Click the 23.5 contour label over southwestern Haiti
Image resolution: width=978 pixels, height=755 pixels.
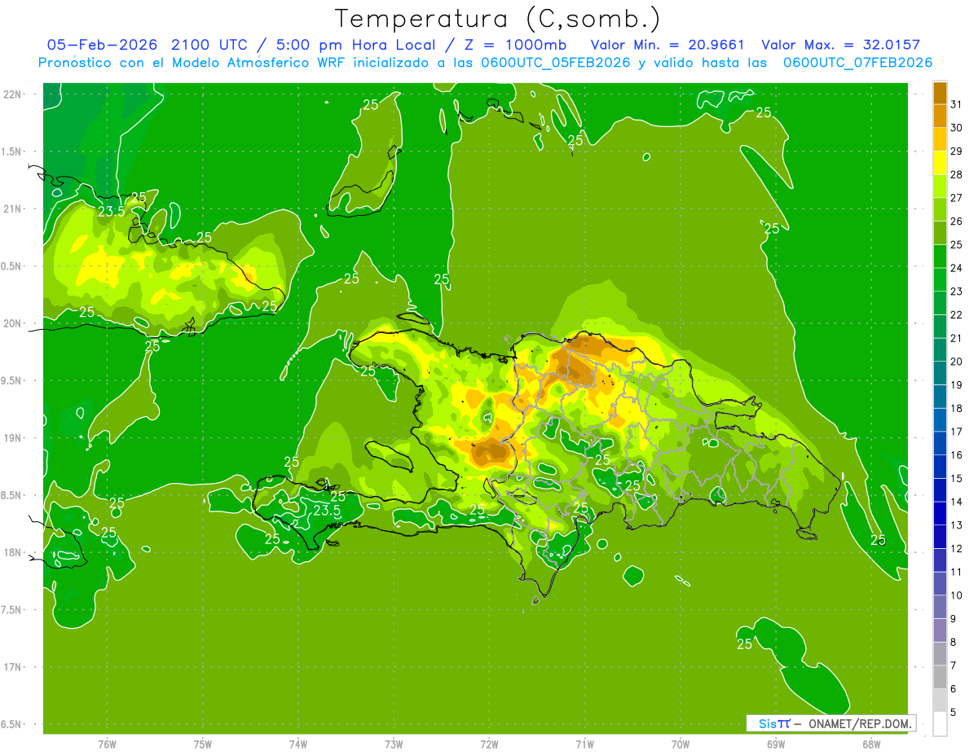327,511
